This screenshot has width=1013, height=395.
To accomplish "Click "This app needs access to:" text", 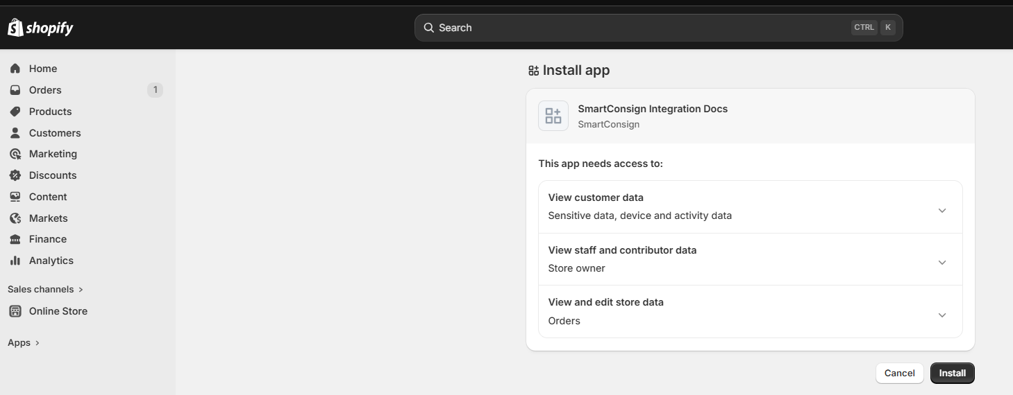I will coord(601,164).
